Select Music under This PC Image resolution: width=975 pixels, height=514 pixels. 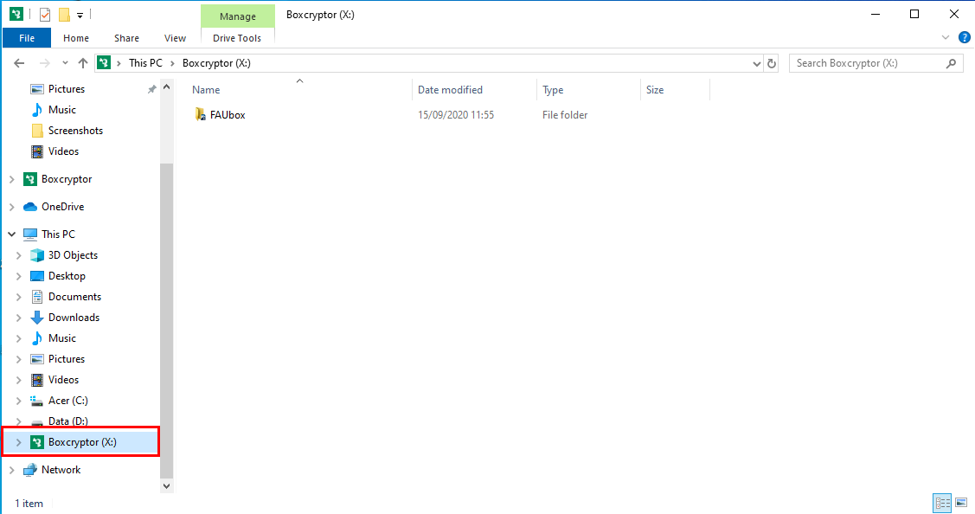point(62,338)
